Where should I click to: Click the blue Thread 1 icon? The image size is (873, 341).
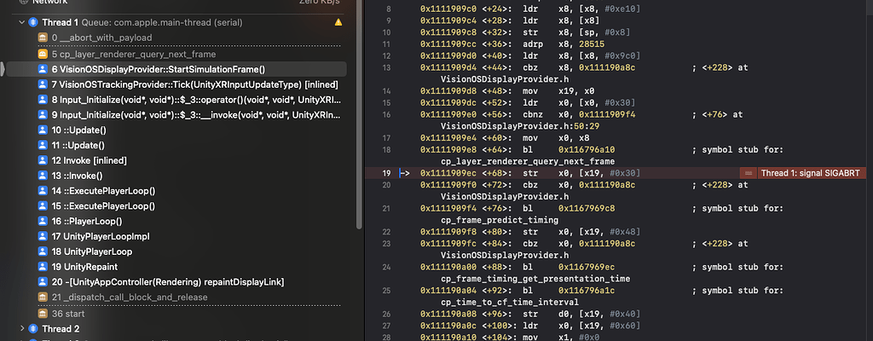pos(32,22)
